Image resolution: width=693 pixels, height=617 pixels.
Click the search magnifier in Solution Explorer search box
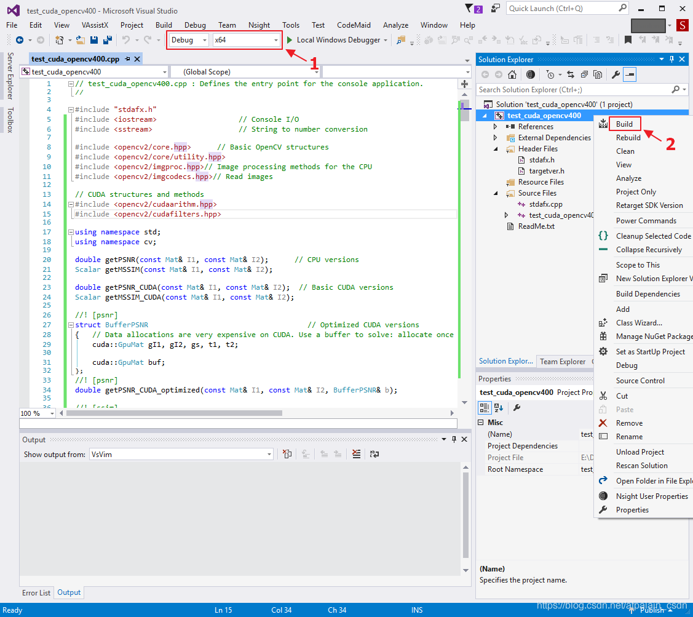675,90
